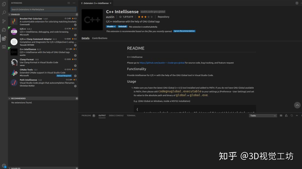Screen dimensions: 302x169
Task: Open the Explorer view in activity bar
Action: [4, 4]
